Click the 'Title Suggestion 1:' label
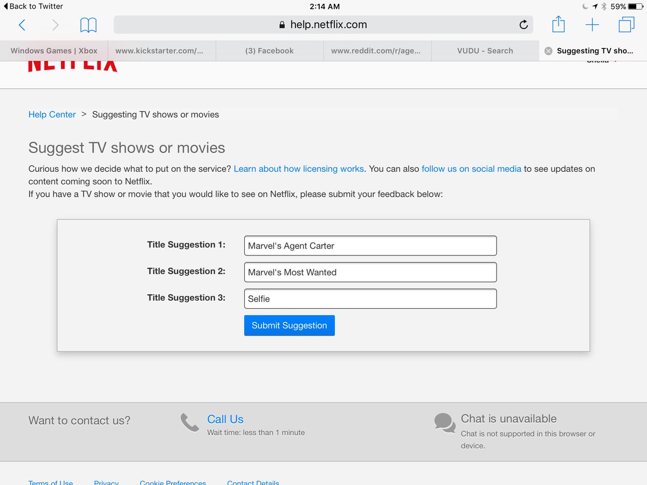The image size is (647, 485). coord(186,245)
